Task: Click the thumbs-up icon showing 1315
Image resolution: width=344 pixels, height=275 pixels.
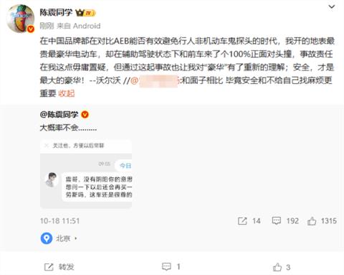Action: [312, 220]
